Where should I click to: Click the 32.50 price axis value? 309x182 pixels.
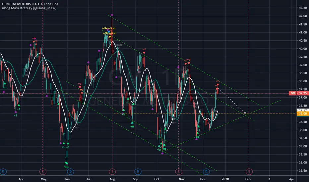tap(303, 171)
